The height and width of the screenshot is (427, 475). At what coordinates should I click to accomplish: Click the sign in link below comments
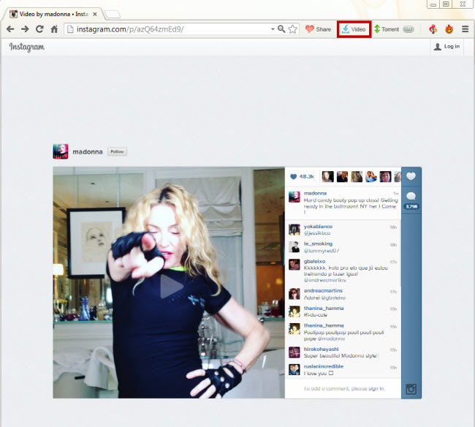pyautogui.click(x=376, y=388)
